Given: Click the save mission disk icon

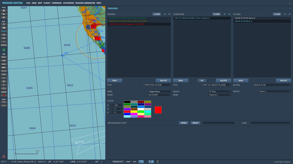Looking at the screenshot, I should coord(4,18).
